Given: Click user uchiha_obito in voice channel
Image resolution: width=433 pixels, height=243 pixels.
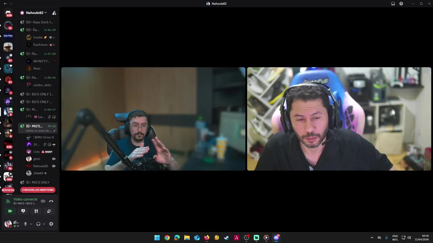Looking at the screenshot, I should [x=41, y=85].
